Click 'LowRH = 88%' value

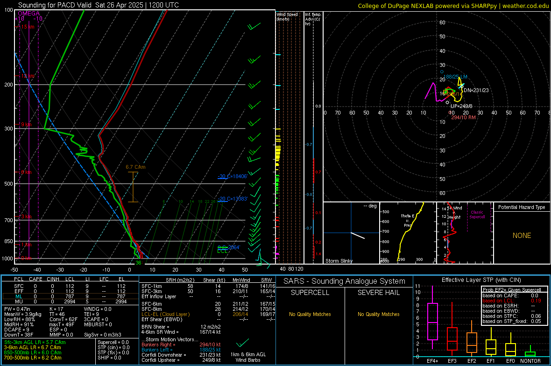coord(20,320)
